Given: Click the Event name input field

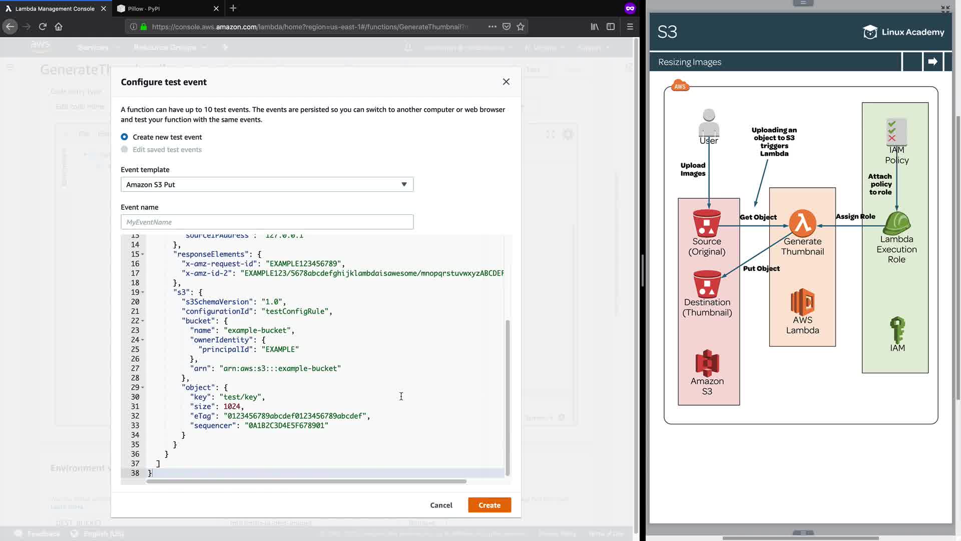Looking at the screenshot, I should point(267,222).
